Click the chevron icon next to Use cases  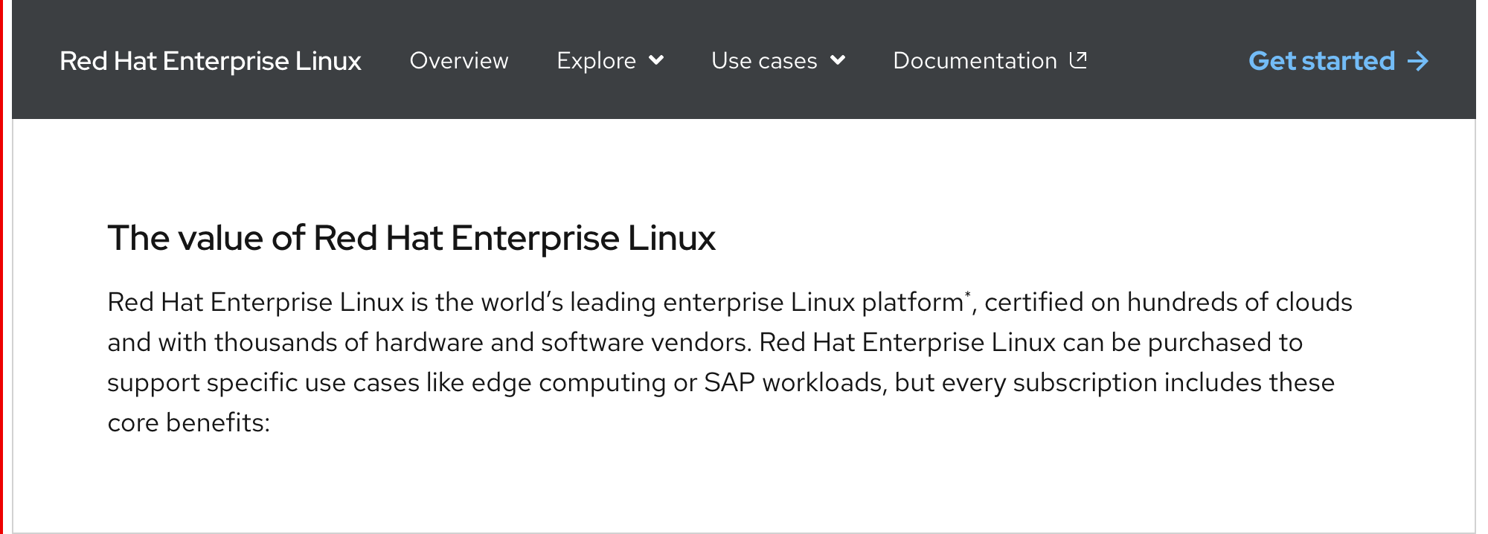pos(838,60)
